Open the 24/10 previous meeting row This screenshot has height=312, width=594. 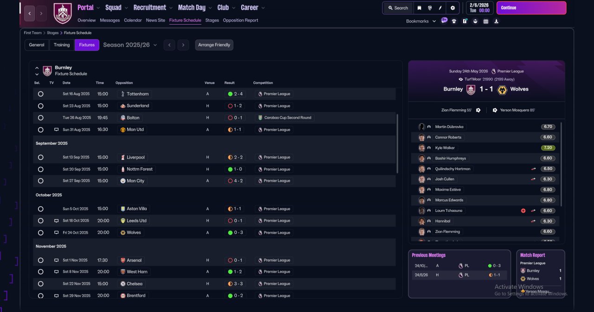tap(459, 266)
